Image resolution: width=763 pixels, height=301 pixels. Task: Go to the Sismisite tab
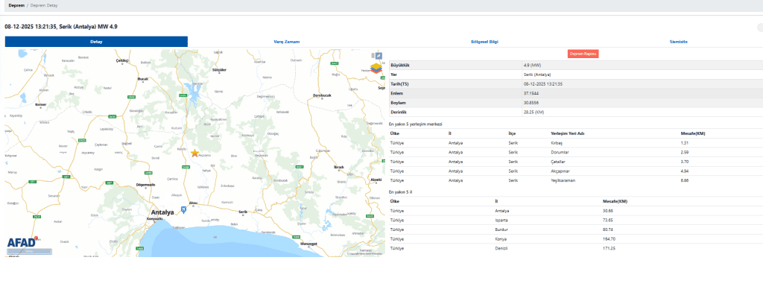(678, 42)
